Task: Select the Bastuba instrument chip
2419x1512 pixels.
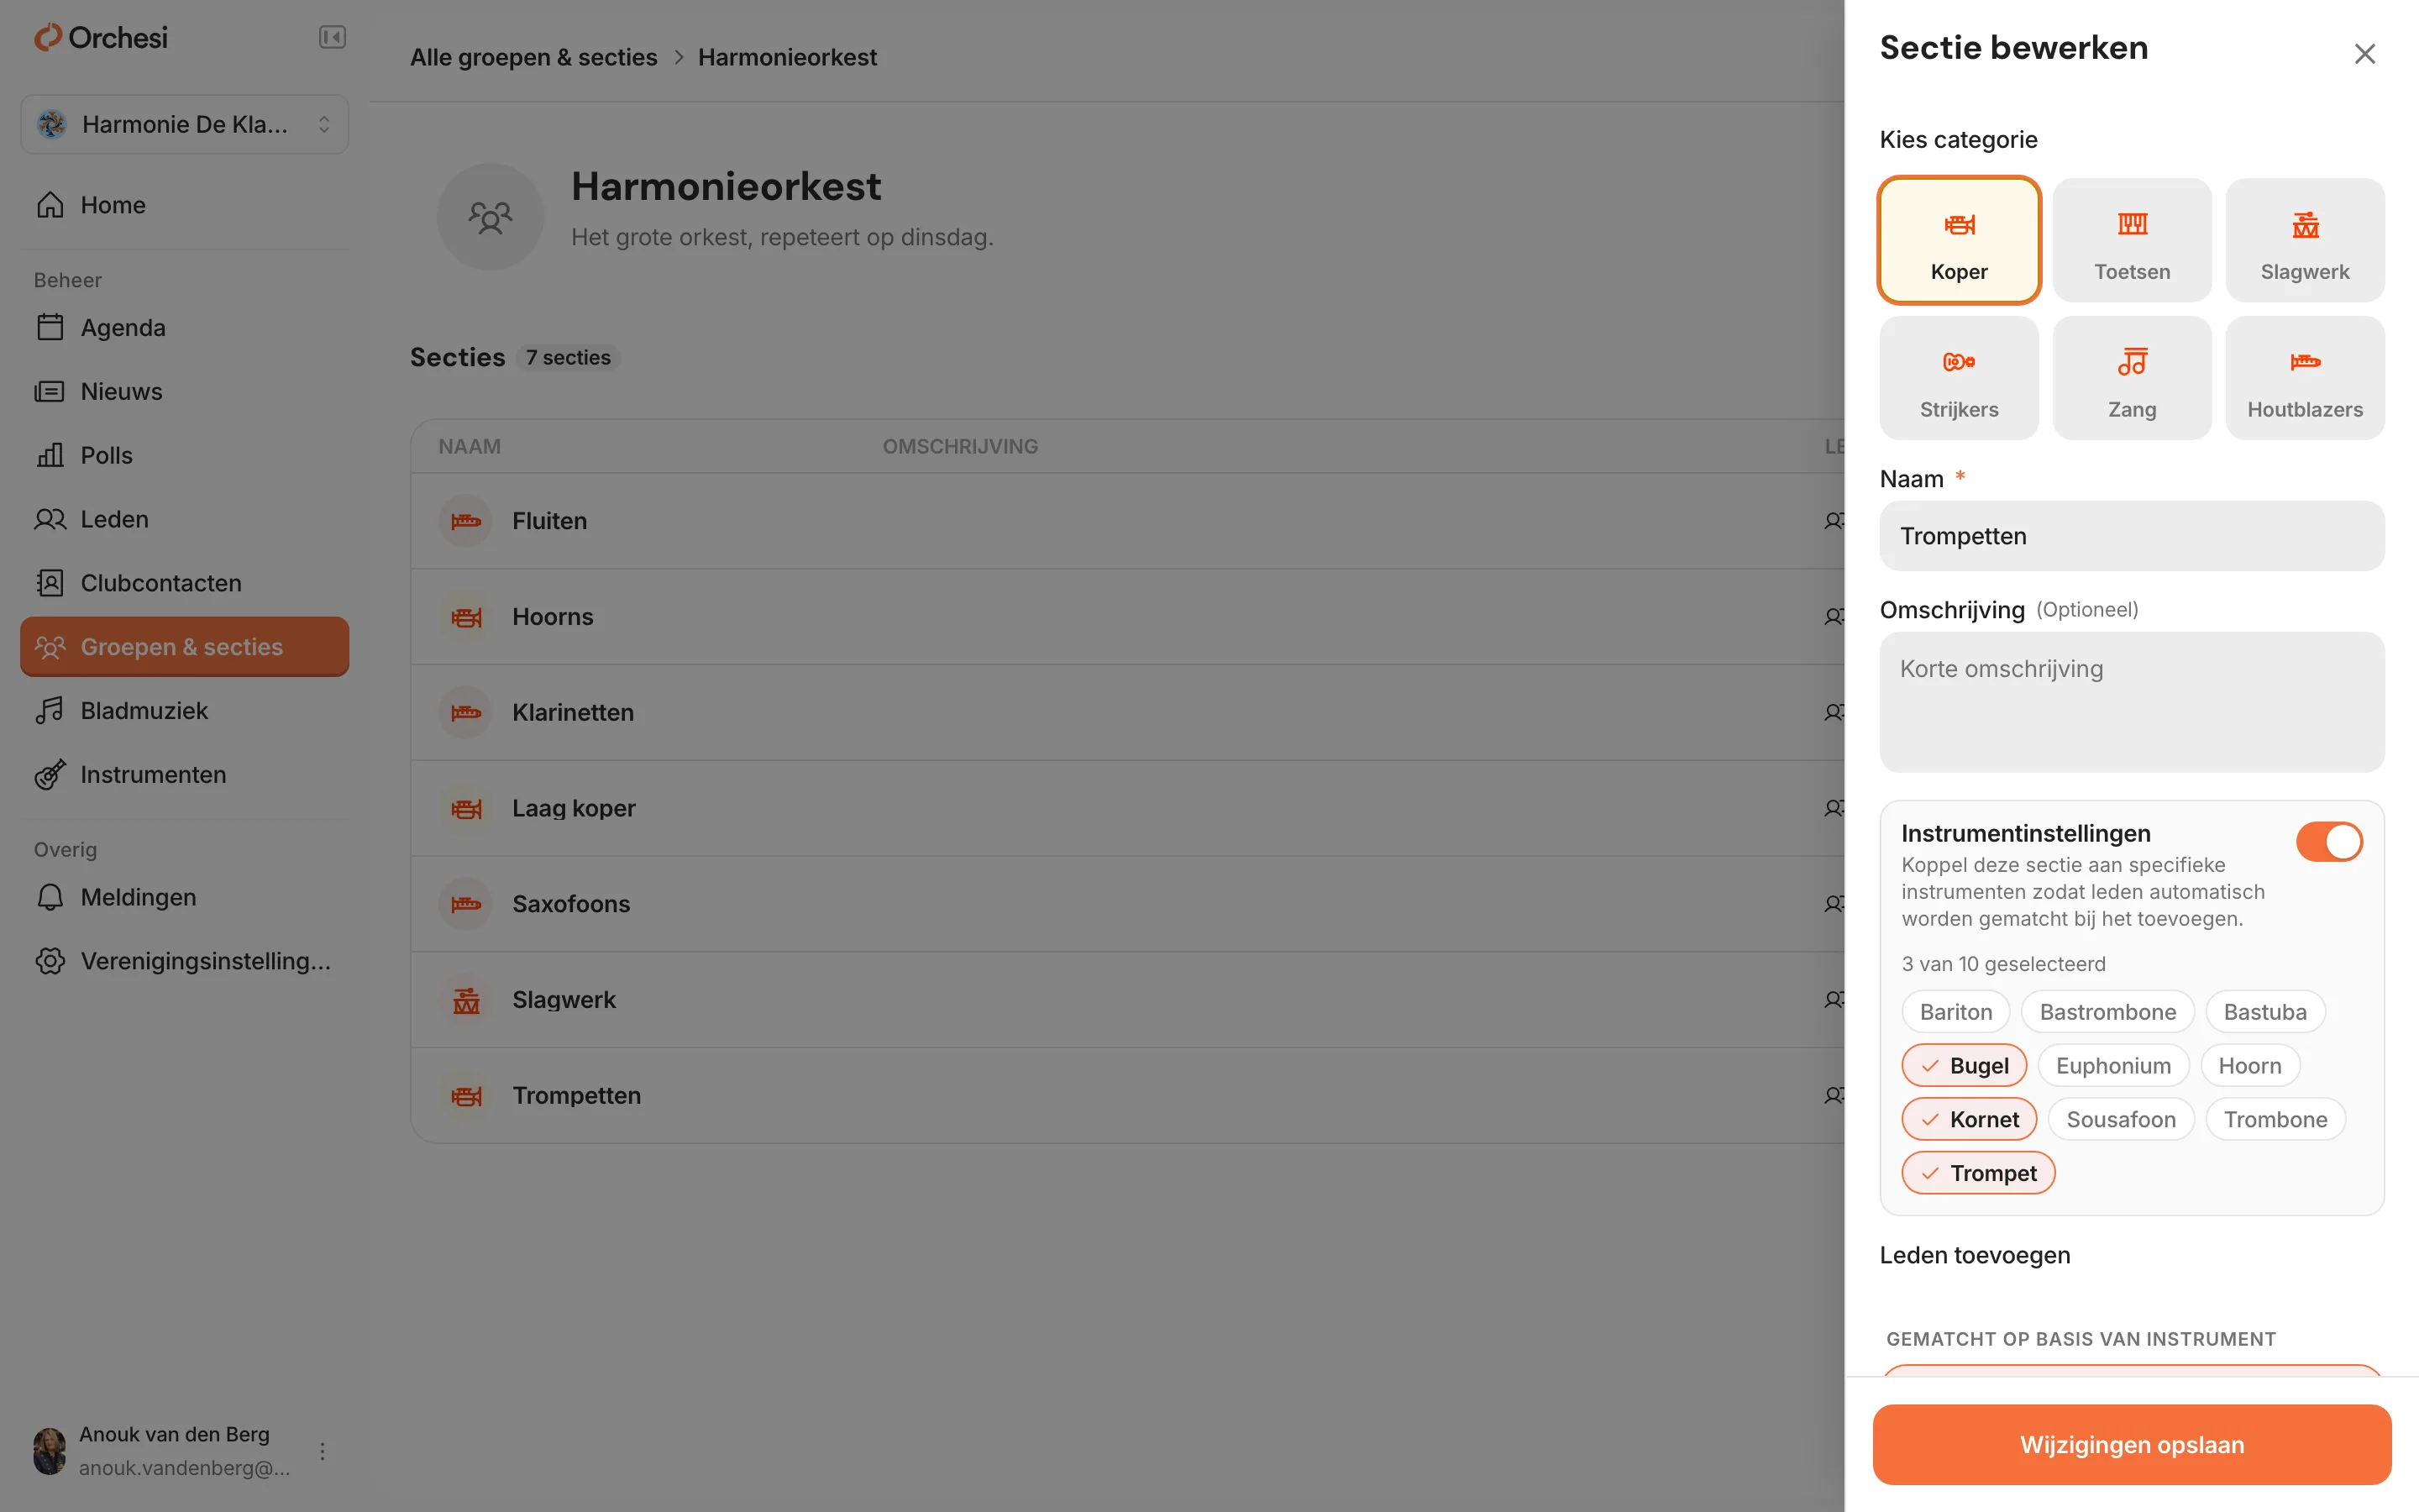Action: pos(2264,1012)
